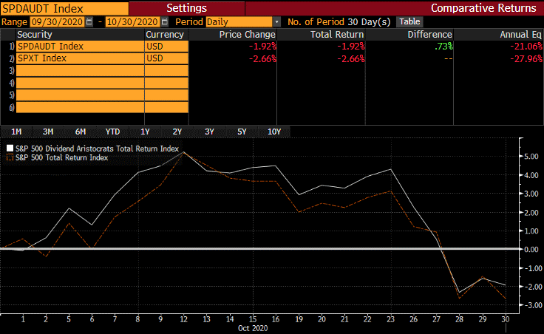Edit the range start date 09/30/2020
The height and width of the screenshot is (334, 544).
(57, 22)
